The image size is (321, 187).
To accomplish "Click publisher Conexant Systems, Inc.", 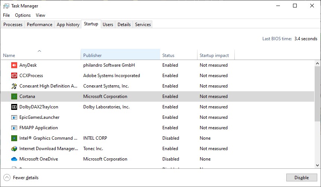I will point(106,86).
